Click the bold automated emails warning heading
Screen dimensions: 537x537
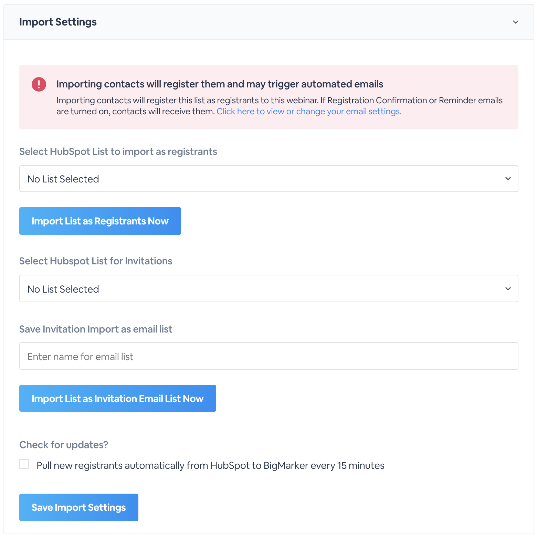pos(220,84)
